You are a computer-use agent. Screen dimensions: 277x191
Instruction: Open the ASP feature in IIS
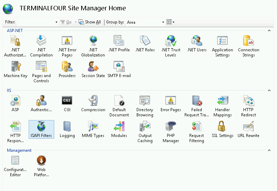[15, 103]
